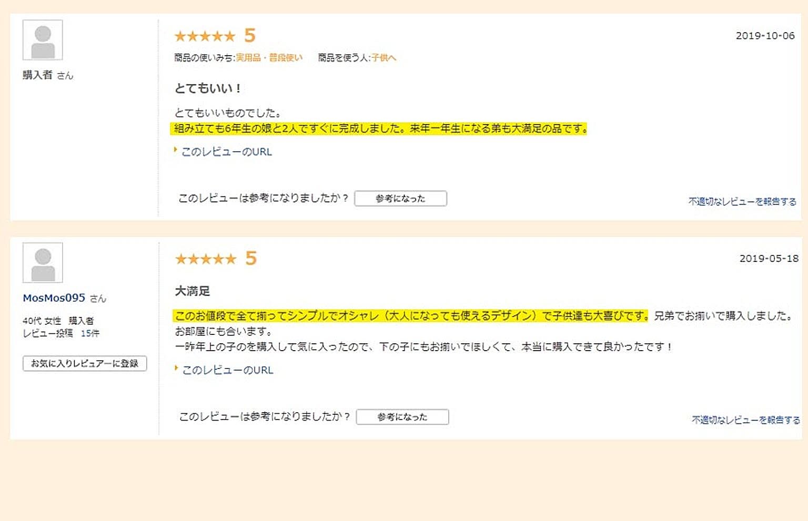Viewport: 808px width, 521px height.
Task: Open このレビューのURL link in MosMos095's review
Action: point(227,370)
